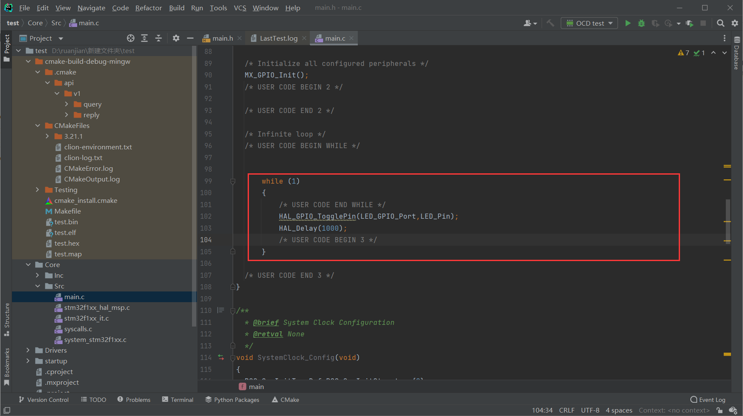Expand all in Project panel
Image resolution: width=743 pixels, height=416 pixels.
(x=144, y=38)
